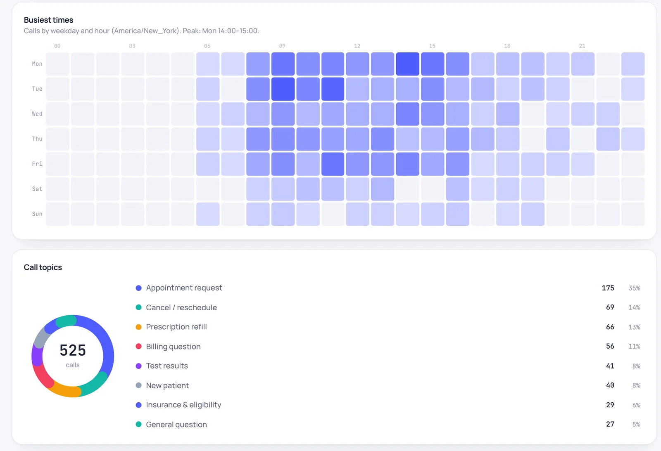Image resolution: width=661 pixels, height=451 pixels.
Task: Click the blue dot beside Appointment request
Action: [x=139, y=288]
